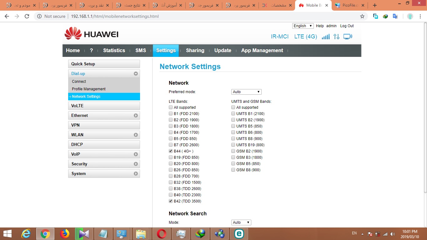This screenshot has width=427, height=240.
Task: Open the English language dropdown
Action: point(303,26)
